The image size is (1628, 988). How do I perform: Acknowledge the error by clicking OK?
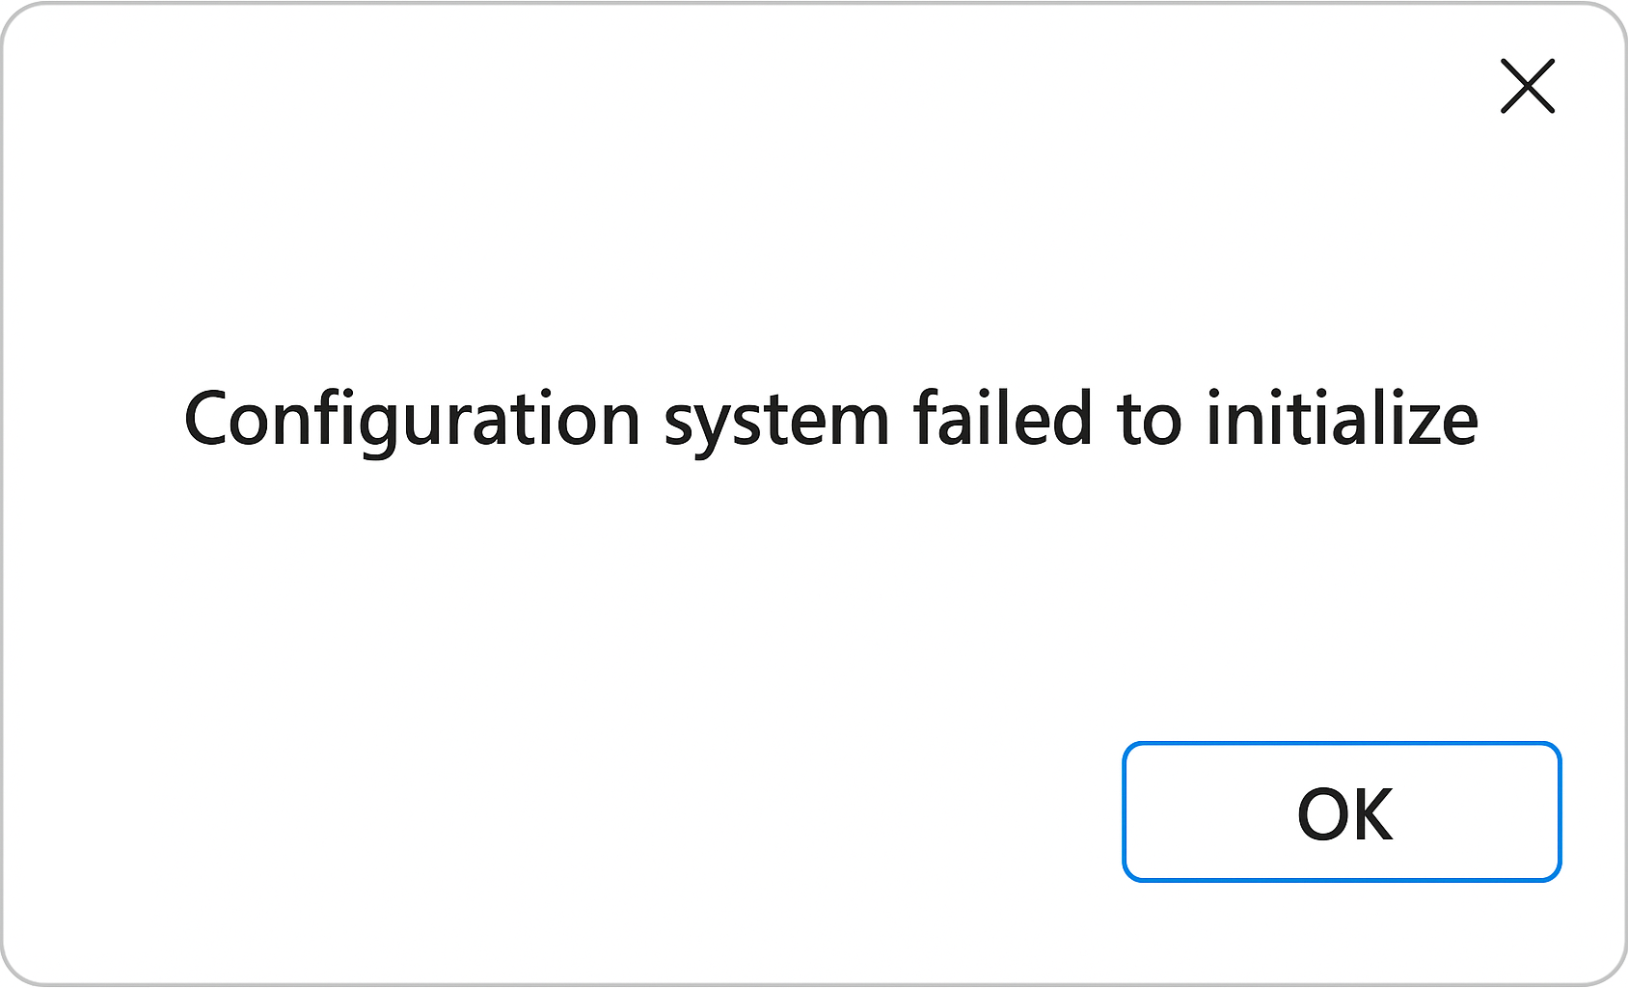tap(1342, 811)
